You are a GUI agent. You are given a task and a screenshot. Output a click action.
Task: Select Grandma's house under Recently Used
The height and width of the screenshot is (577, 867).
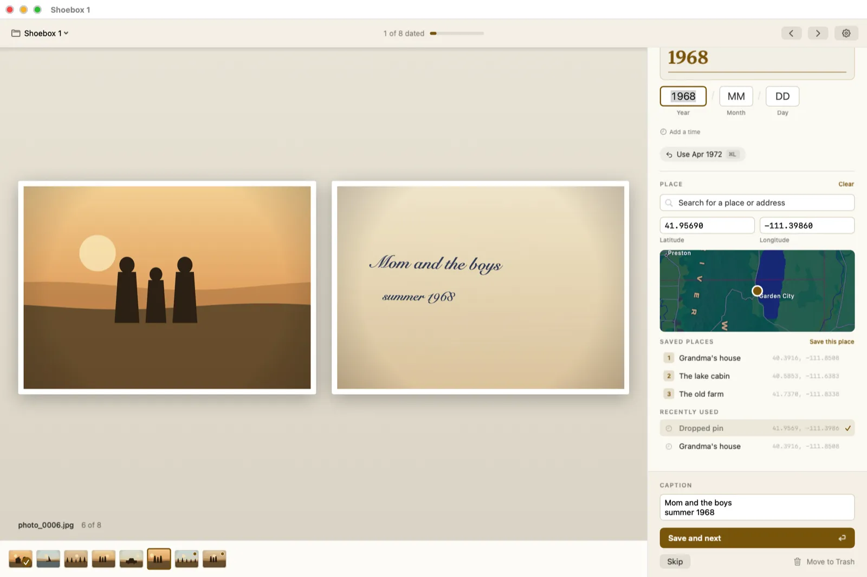pyautogui.click(x=757, y=447)
